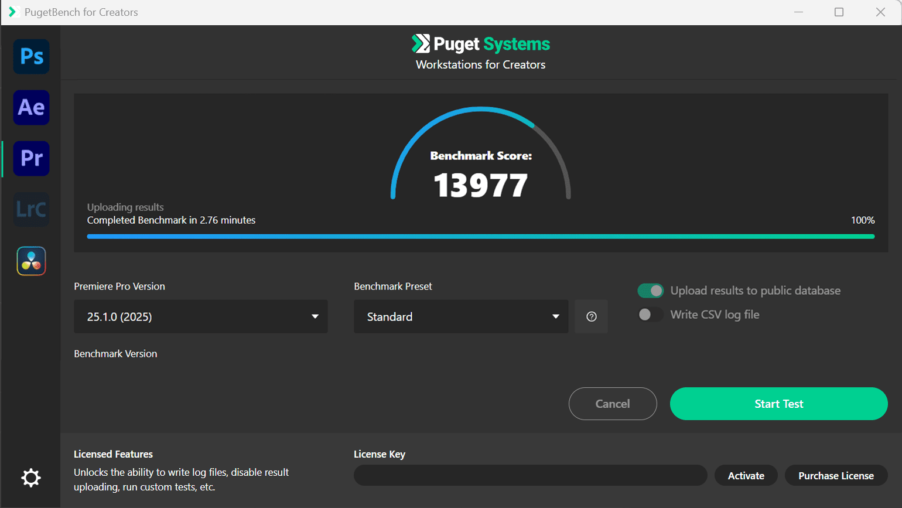
Task: Click inside the License Key field
Action: [x=530, y=475]
